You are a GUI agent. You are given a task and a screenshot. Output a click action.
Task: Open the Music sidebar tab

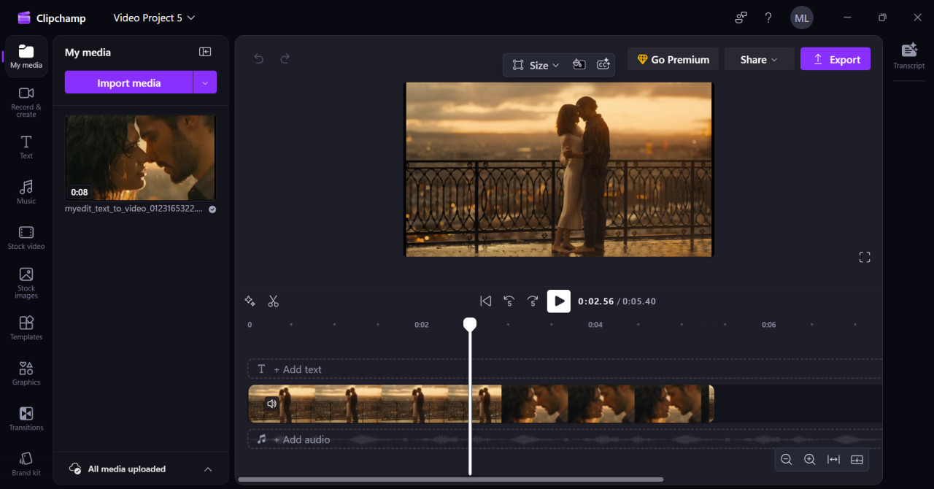pyautogui.click(x=26, y=192)
